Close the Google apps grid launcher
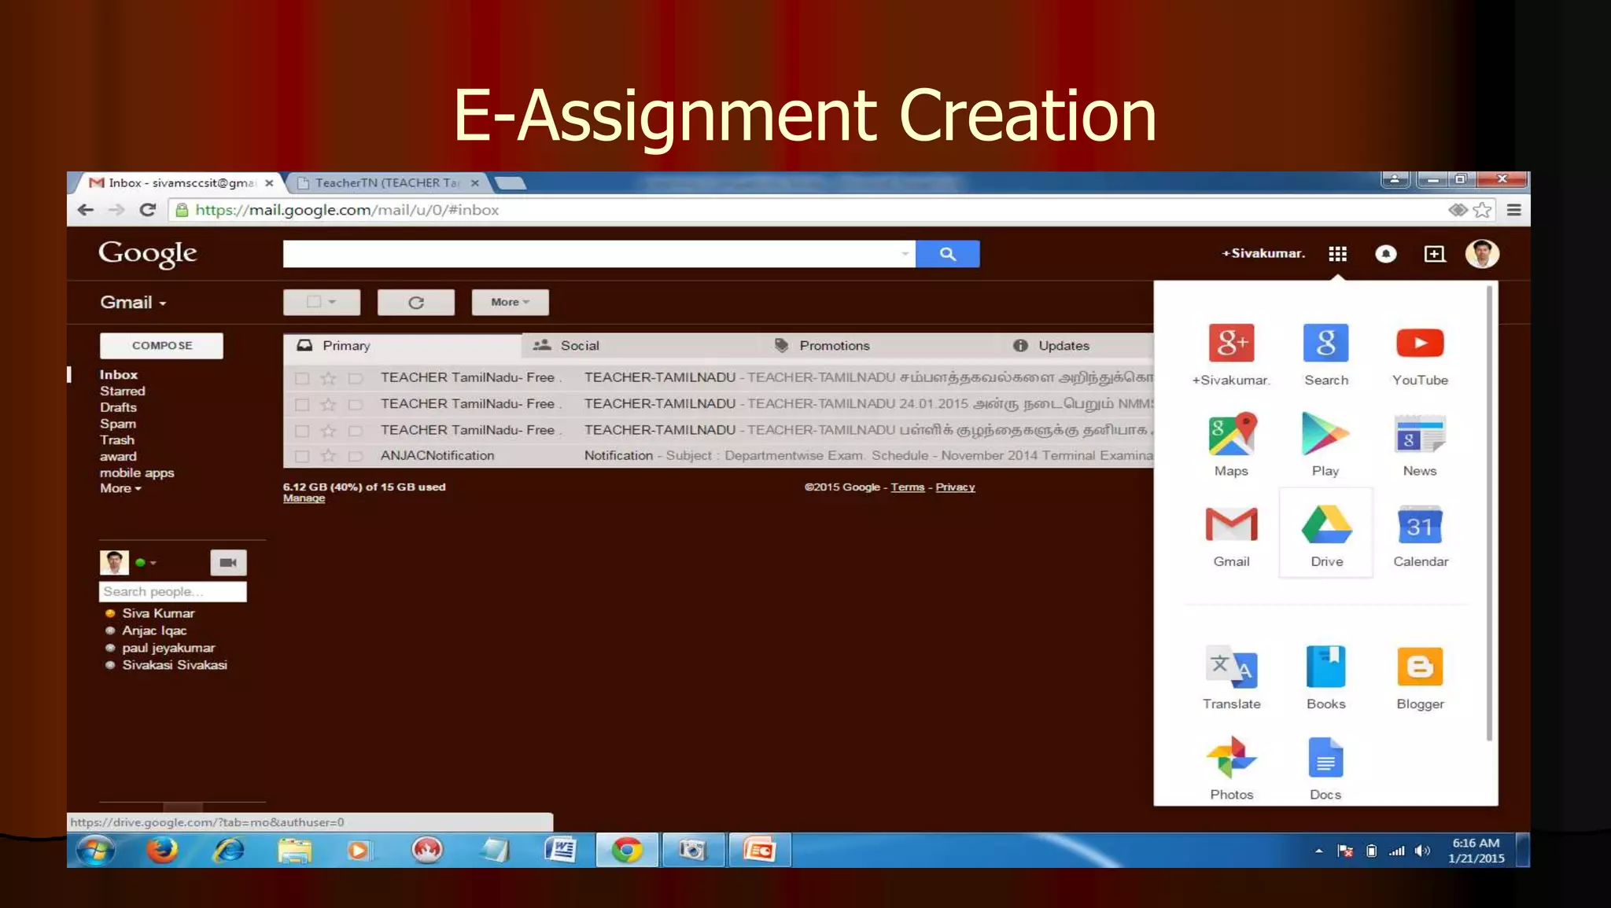 [1337, 254]
